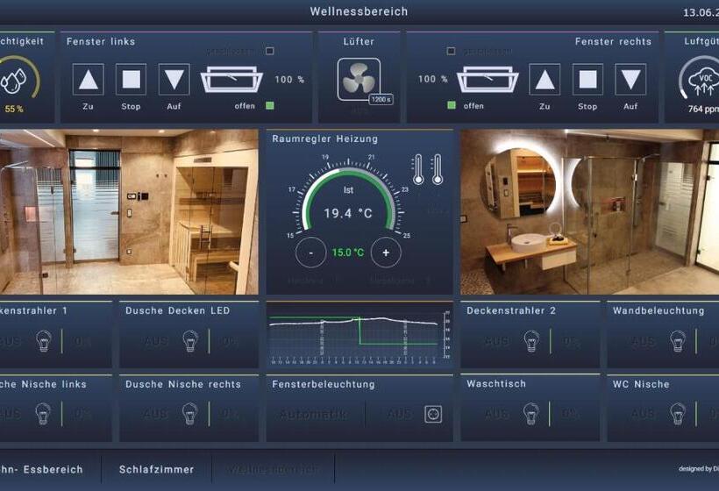
Task: Toggle the Dusche Decken LED bulb
Action: [190, 341]
